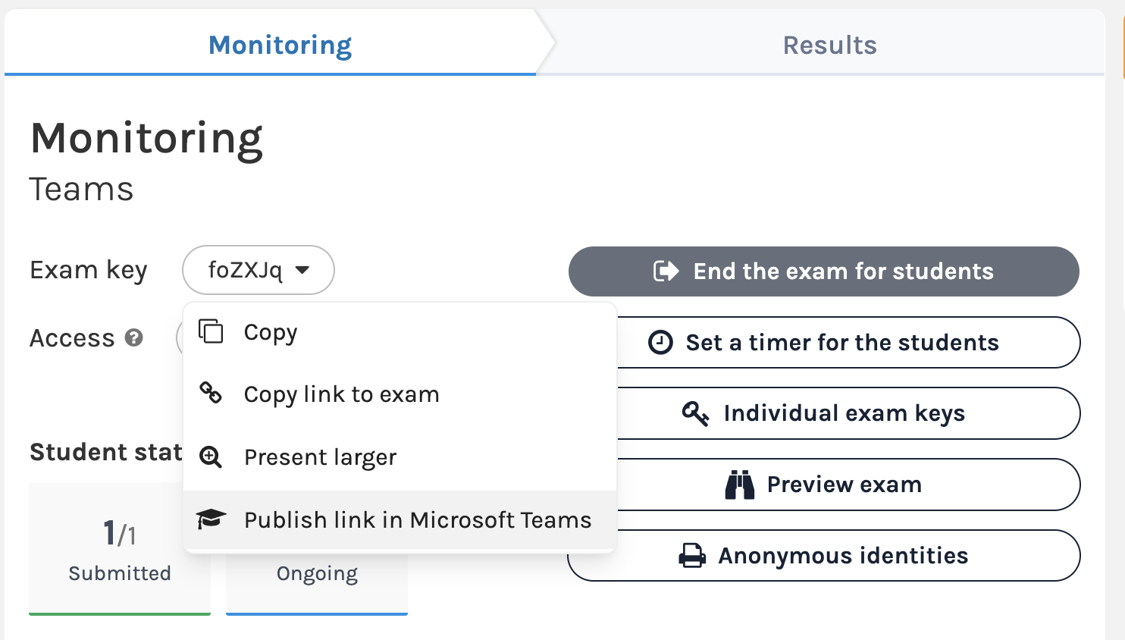Click the binoculars icon on Preview exam
The image size is (1125, 640).
pos(739,484)
